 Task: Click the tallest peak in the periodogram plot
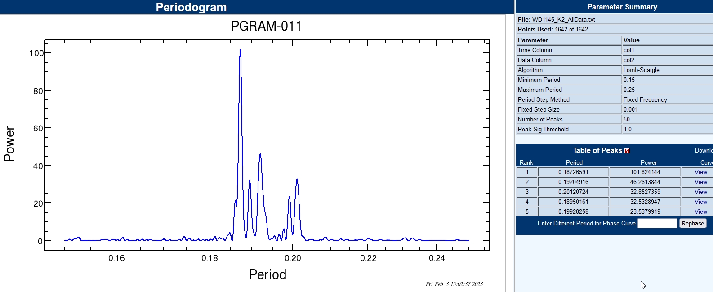coord(240,50)
